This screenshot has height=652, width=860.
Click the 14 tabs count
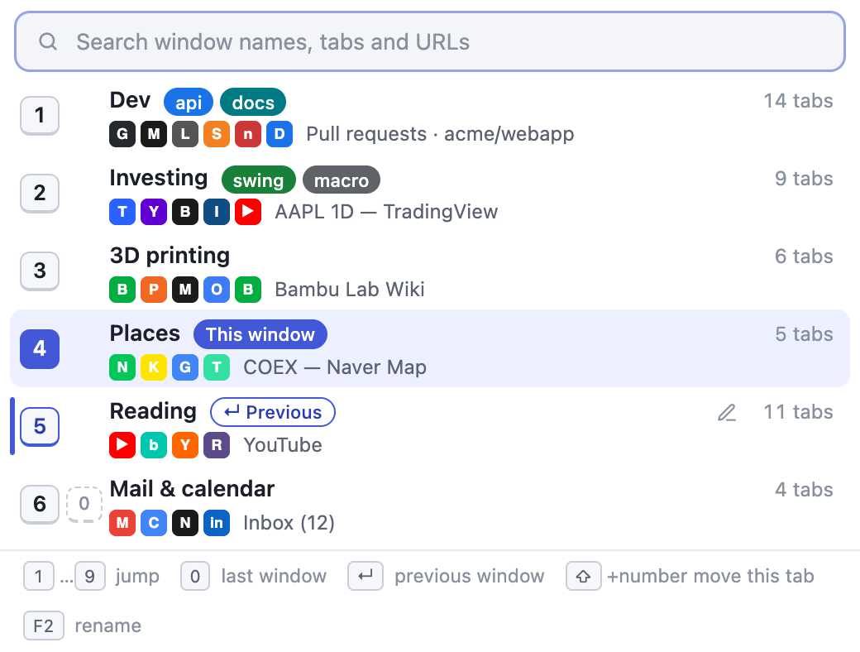coord(799,101)
